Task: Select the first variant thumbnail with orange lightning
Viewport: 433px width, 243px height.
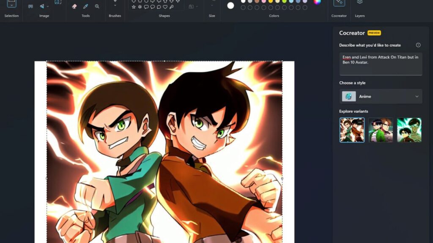Action: [352, 130]
